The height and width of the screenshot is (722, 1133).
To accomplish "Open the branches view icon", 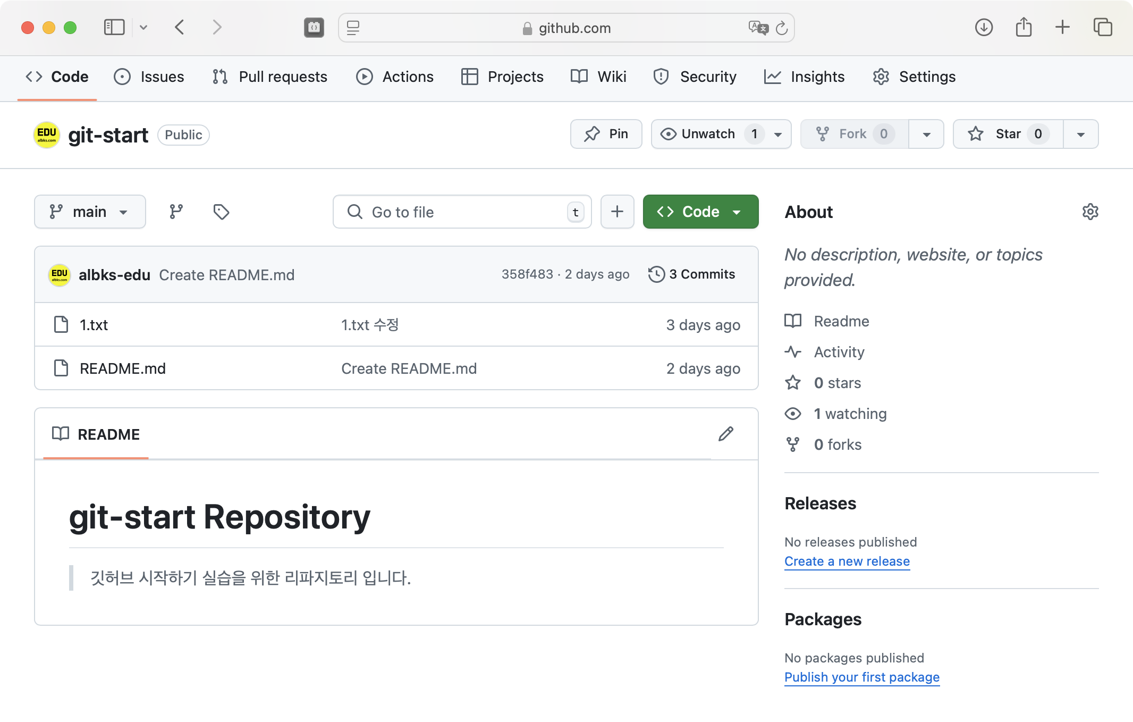I will click(x=176, y=212).
